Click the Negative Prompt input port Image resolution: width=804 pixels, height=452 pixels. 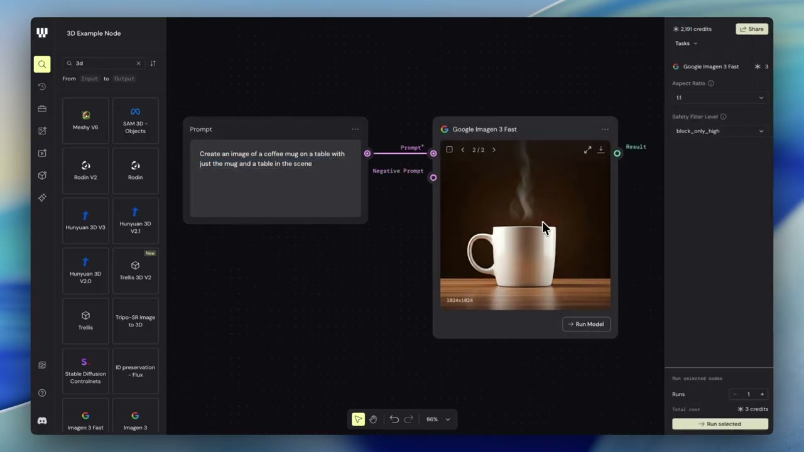(433, 178)
